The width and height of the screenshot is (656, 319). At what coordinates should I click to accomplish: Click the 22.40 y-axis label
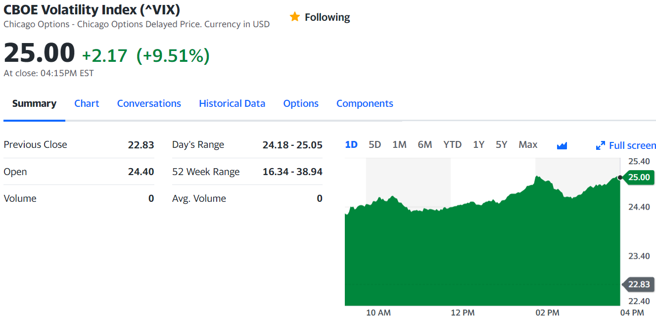[x=639, y=301]
